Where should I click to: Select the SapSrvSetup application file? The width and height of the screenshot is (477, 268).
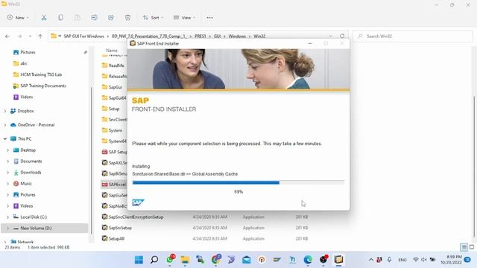point(120,228)
